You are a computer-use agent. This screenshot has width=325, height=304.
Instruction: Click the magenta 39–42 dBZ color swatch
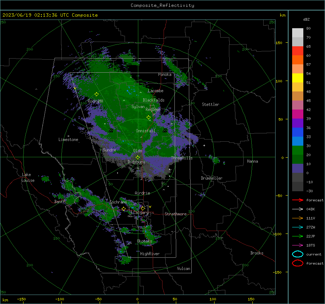pos(298,114)
